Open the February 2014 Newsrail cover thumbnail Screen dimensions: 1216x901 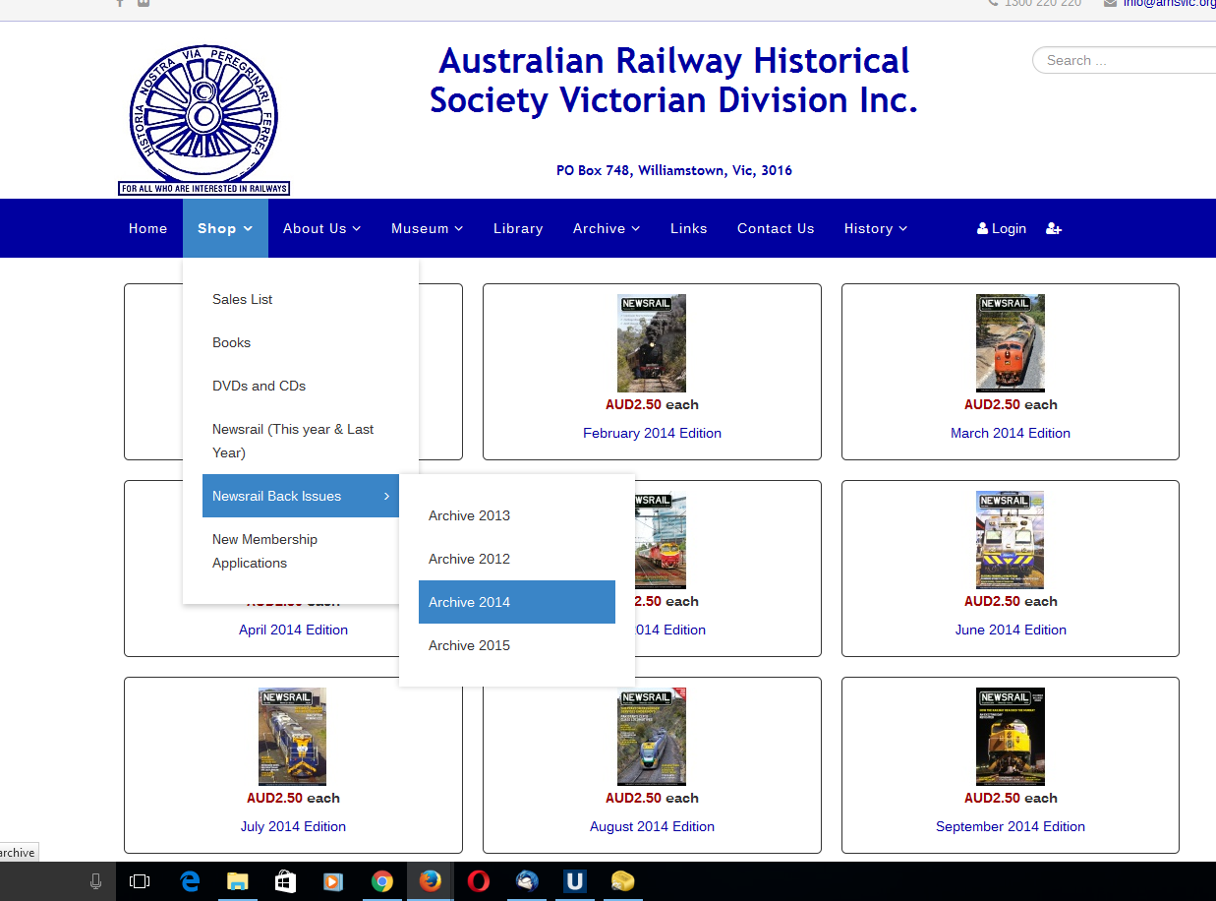(652, 343)
